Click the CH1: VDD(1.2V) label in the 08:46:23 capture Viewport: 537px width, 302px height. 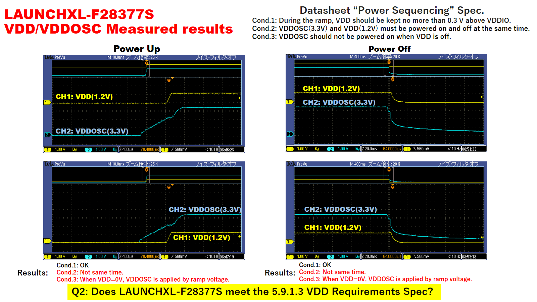coord(84,97)
